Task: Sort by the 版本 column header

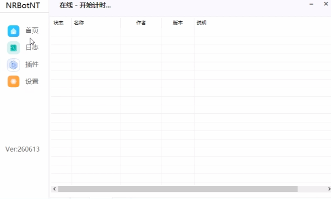Action: pyautogui.click(x=178, y=23)
